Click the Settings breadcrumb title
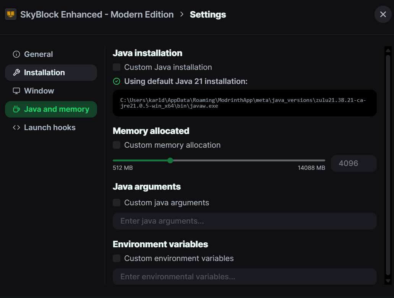This screenshot has height=298, width=394. (x=208, y=14)
